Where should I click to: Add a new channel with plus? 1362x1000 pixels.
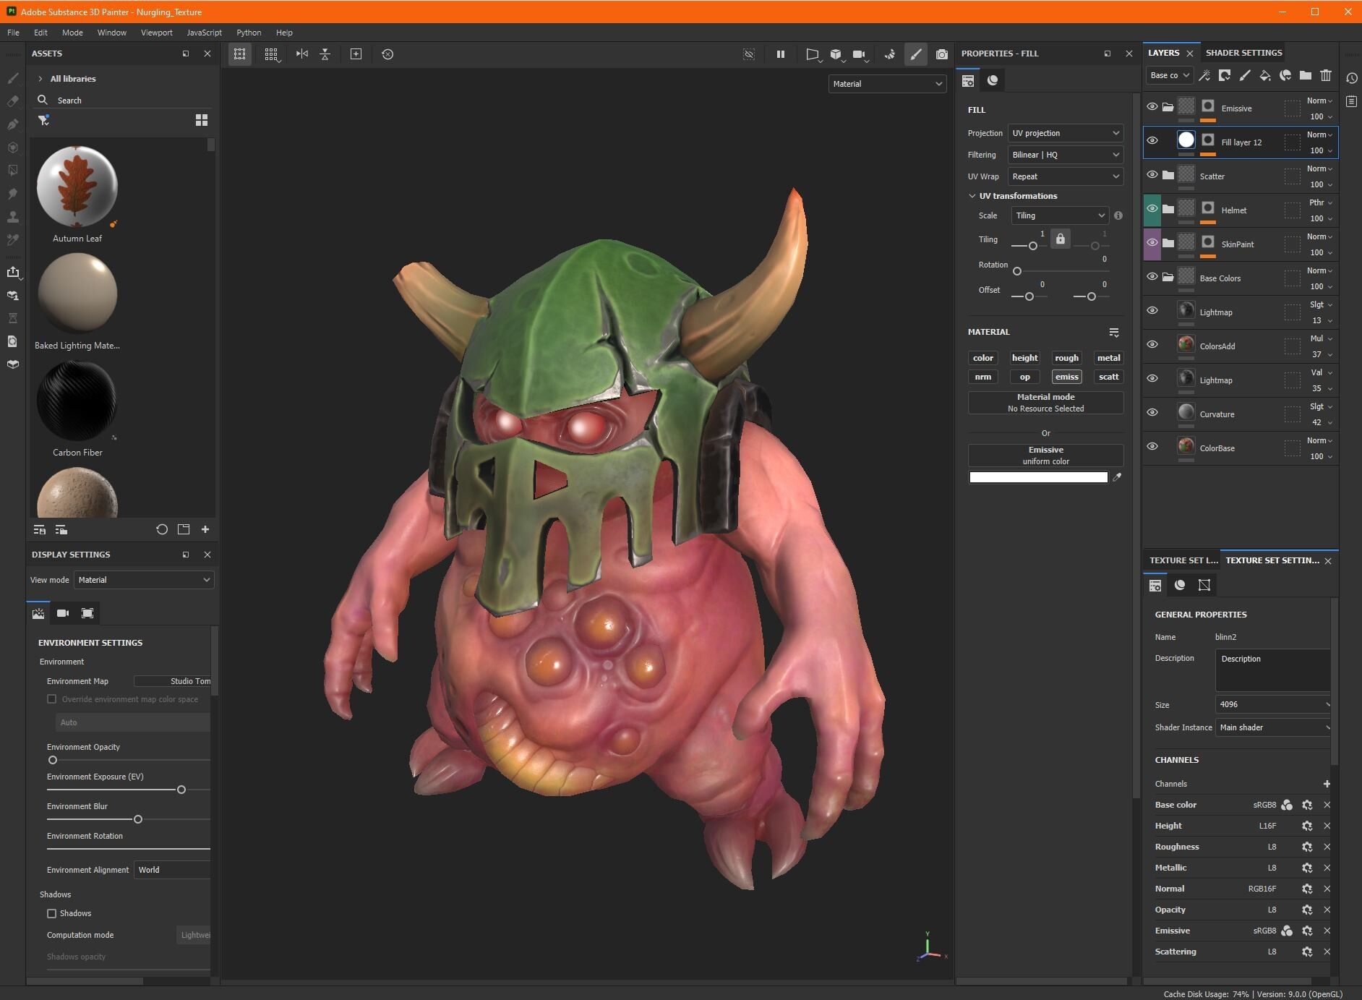point(1327,784)
